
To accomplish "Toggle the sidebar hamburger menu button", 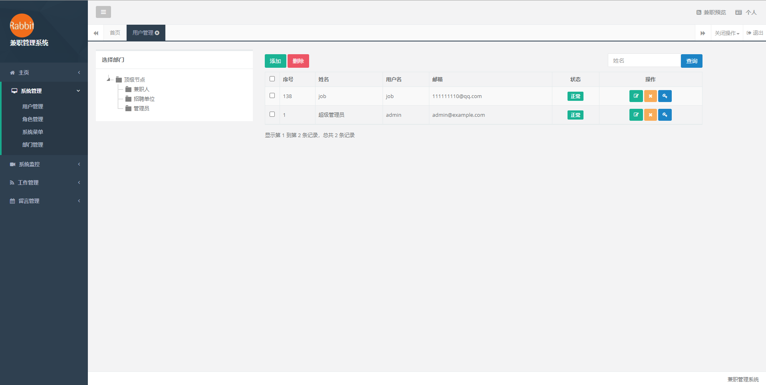I will tap(103, 12).
